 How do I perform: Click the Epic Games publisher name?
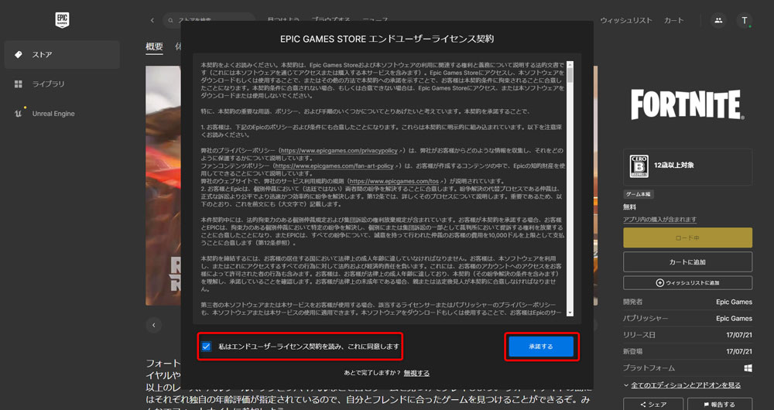point(734,319)
